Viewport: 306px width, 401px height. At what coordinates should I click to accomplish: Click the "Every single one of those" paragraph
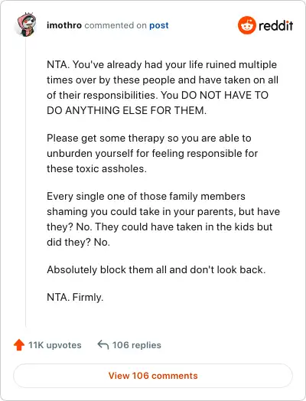click(164, 219)
